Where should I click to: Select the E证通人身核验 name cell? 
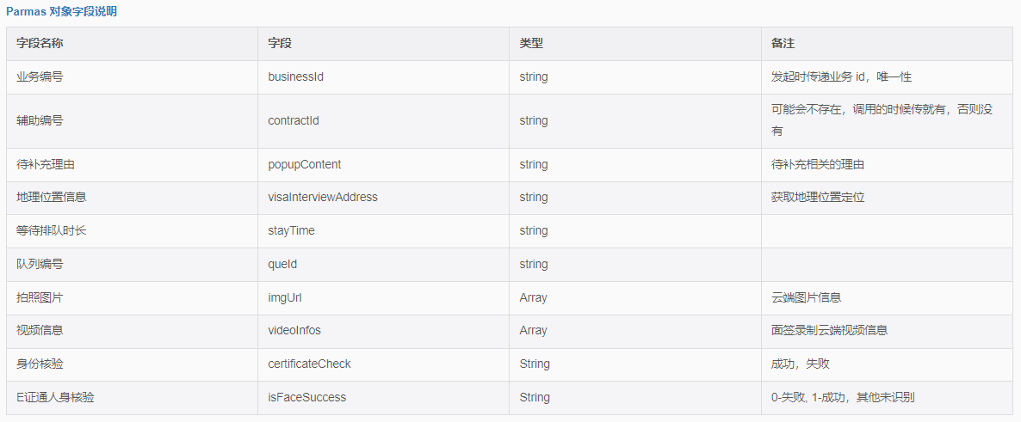point(133,397)
